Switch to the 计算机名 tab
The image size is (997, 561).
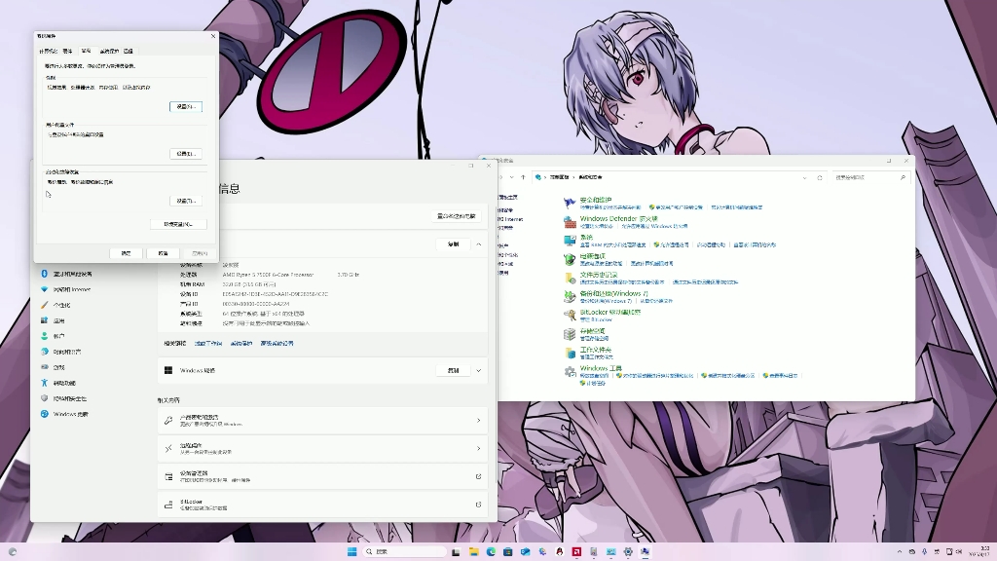[49, 51]
